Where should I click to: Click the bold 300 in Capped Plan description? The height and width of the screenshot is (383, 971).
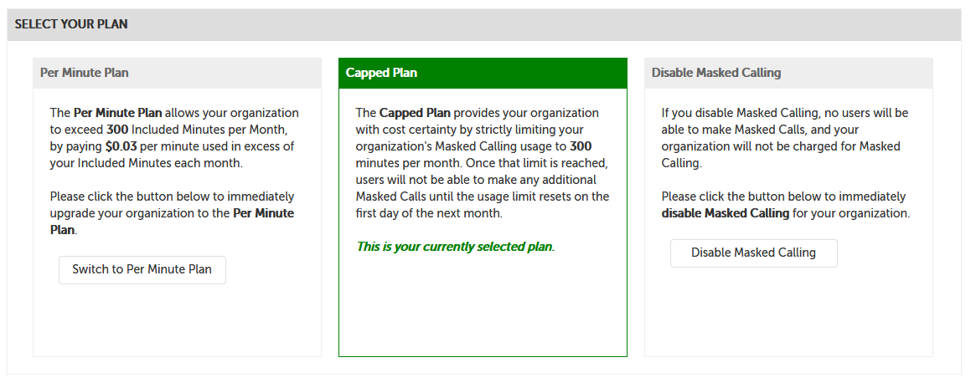click(581, 146)
